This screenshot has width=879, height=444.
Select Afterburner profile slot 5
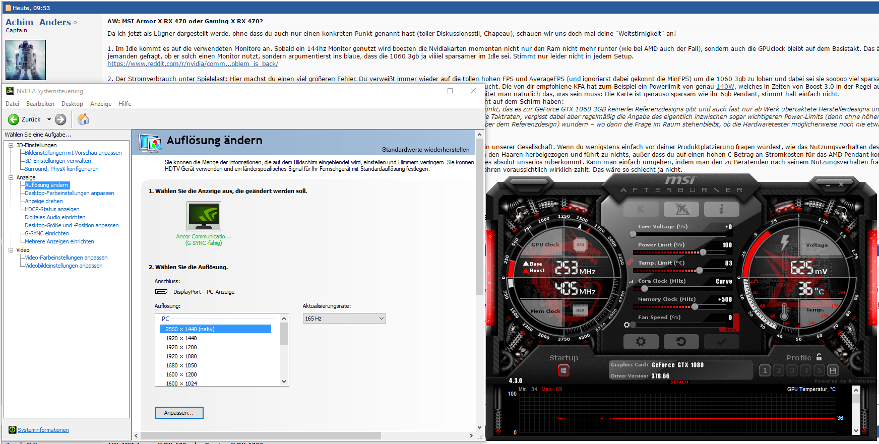tap(820, 370)
